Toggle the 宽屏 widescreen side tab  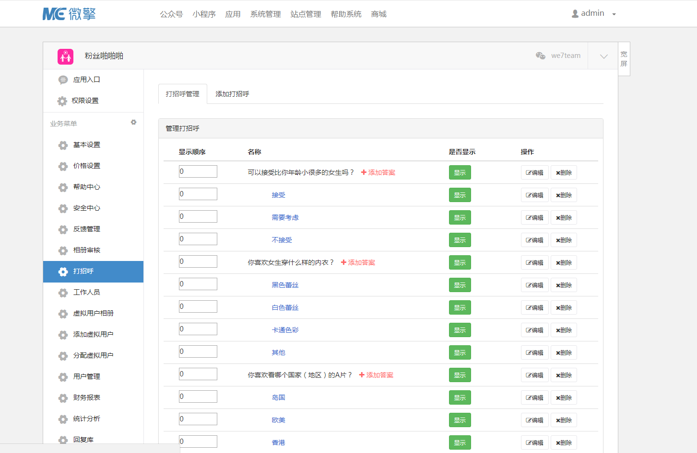coord(624,59)
